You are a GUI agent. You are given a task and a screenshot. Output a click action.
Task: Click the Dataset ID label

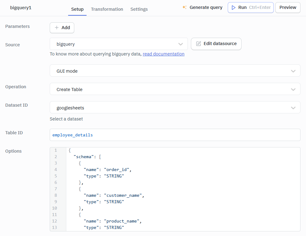pyautogui.click(x=17, y=105)
